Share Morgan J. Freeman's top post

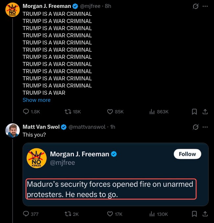205,112
